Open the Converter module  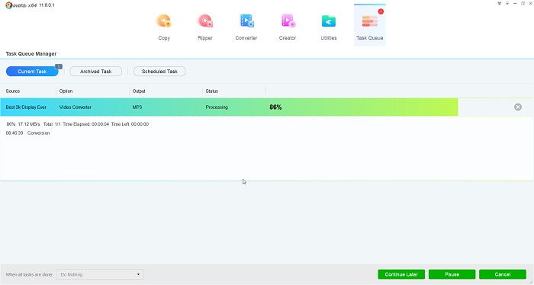[246, 27]
